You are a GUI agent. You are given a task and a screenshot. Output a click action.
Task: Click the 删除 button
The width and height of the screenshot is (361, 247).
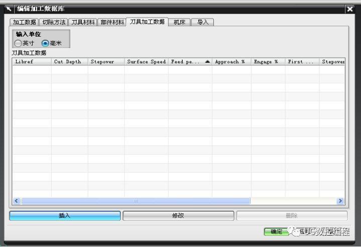point(292,216)
